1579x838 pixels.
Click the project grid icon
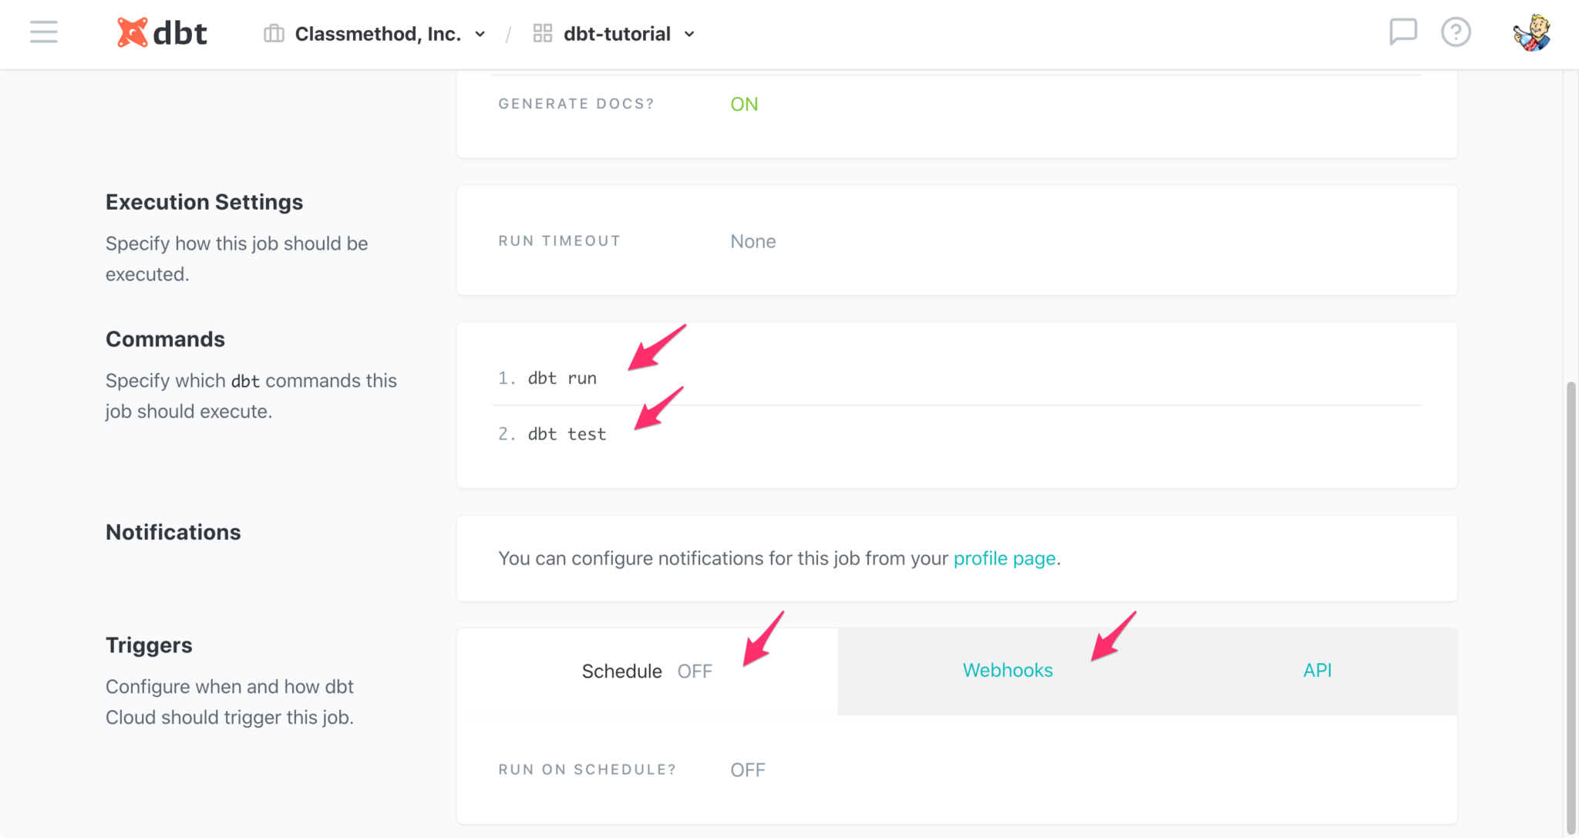tap(543, 34)
